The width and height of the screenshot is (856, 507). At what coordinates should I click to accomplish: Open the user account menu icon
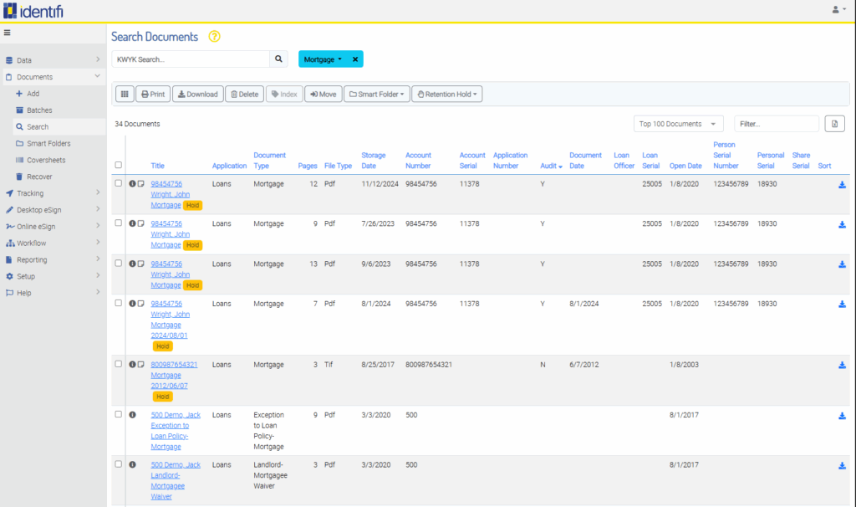[x=838, y=9]
